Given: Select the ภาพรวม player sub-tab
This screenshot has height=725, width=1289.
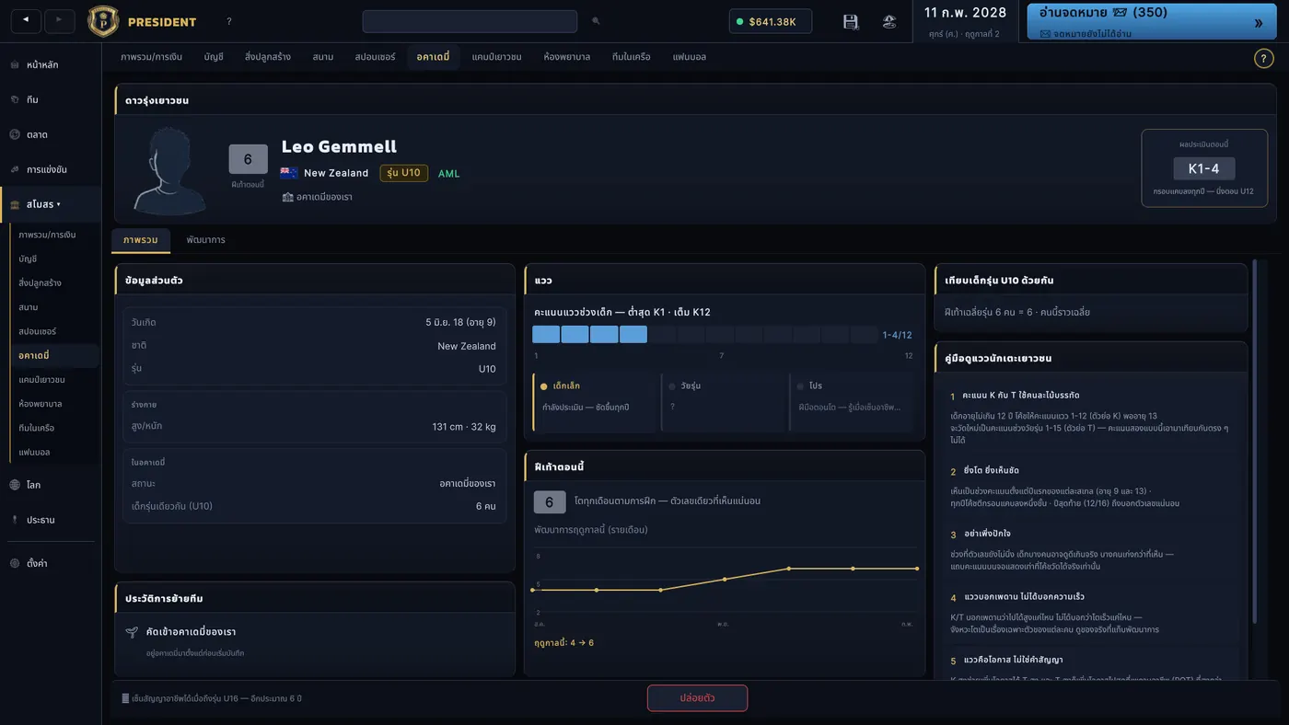Looking at the screenshot, I should click(x=140, y=240).
